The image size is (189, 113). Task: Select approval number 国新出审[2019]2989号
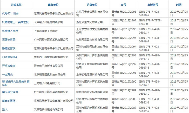[x=124, y=92]
